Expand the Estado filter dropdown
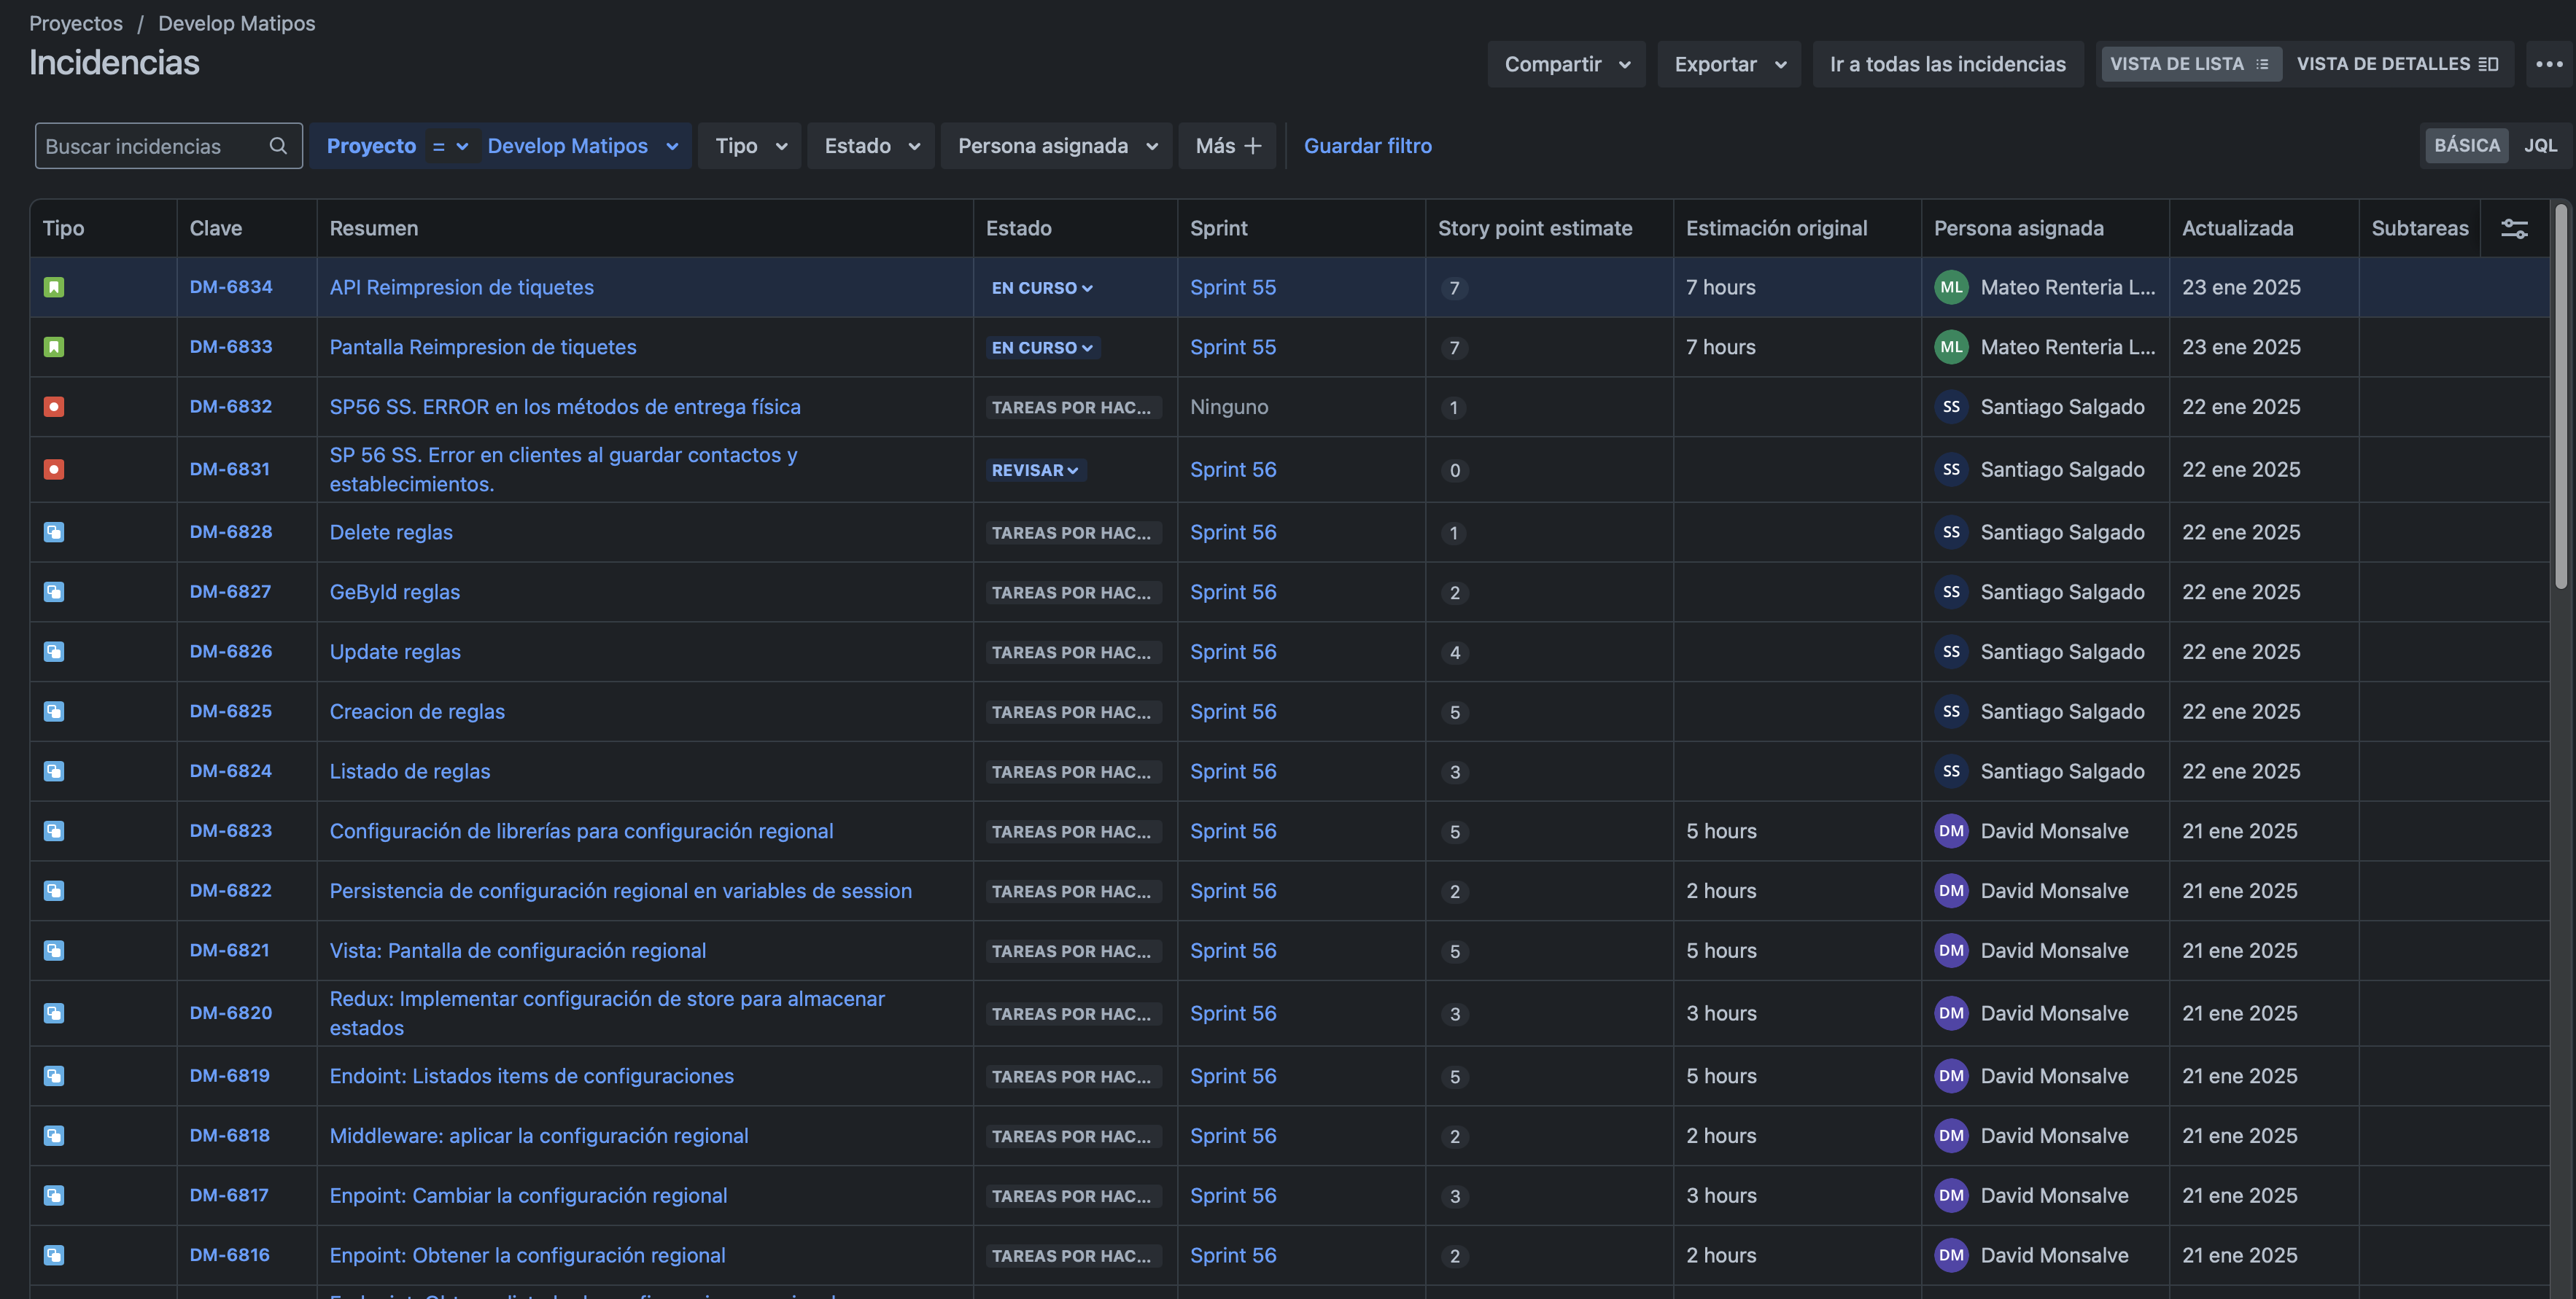This screenshot has width=2576, height=1299. pyautogui.click(x=871, y=146)
